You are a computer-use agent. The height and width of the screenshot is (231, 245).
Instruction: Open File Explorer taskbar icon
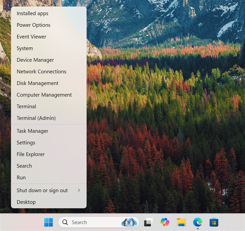(181, 222)
